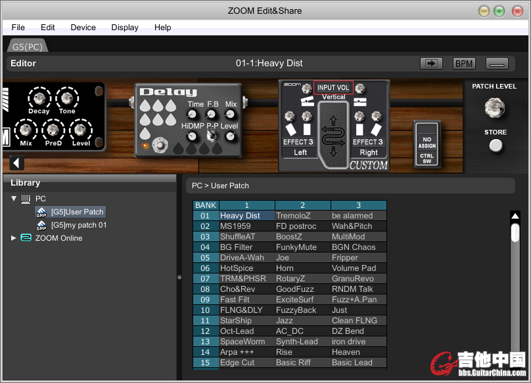Click the FD postroc patch cell
Viewport: 531px width, 383px height.
pyautogui.click(x=303, y=226)
